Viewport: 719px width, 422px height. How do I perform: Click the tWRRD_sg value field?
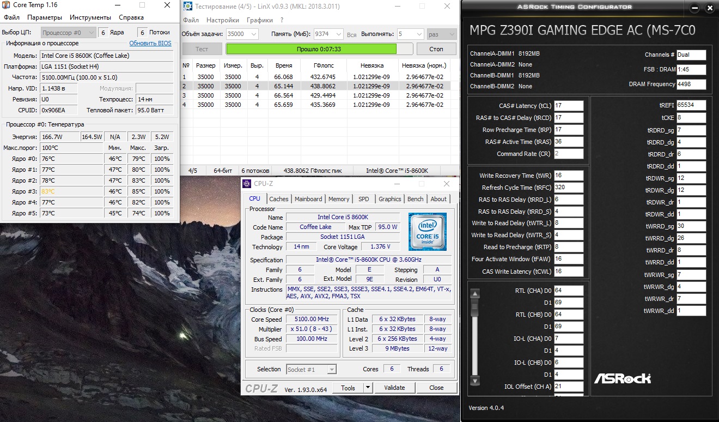point(691,226)
